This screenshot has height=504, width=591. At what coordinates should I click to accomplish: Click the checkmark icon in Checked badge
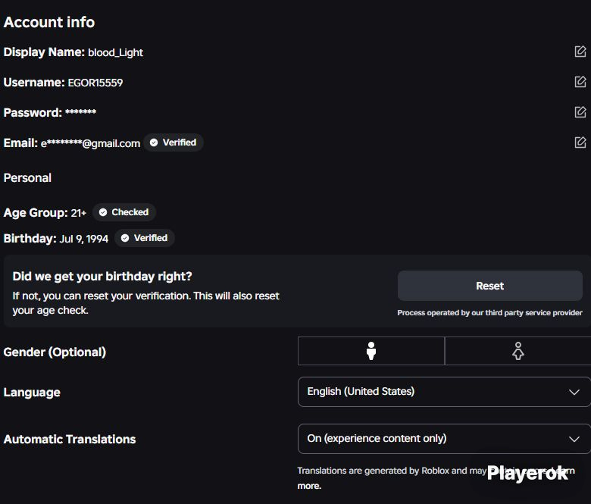coord(103,212)
